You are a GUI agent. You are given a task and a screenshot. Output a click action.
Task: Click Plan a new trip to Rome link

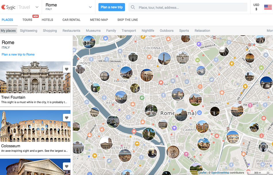18,54
